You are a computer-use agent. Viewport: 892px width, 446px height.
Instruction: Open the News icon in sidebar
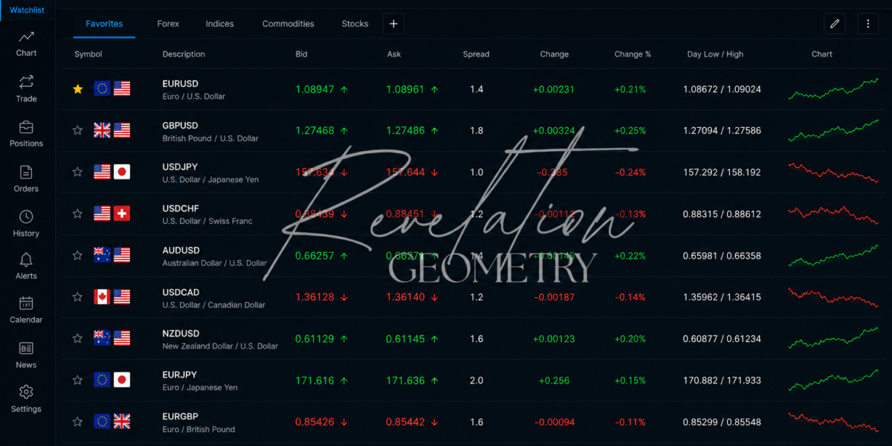pyautogui.click(x=26, y=348)
